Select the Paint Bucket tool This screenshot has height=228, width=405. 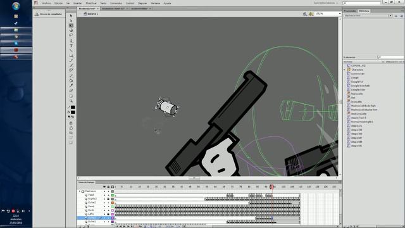click(71, 80)
